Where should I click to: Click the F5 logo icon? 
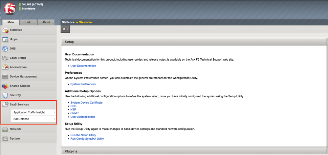pos(10,9)
